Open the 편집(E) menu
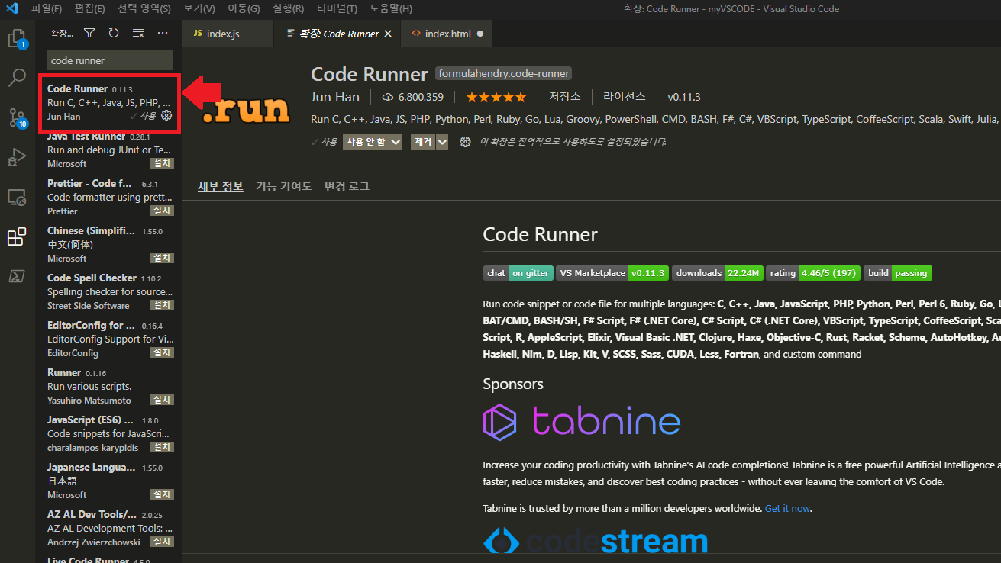The width and height of the screenshot is (1001, 563). click(x=90, y=9)
